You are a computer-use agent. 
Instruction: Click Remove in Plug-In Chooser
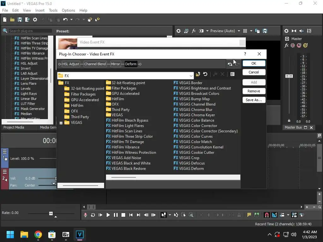pos(254,91)
